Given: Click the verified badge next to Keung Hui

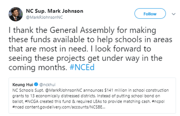Looking at the screenshot, I should (x=37, y=85).
